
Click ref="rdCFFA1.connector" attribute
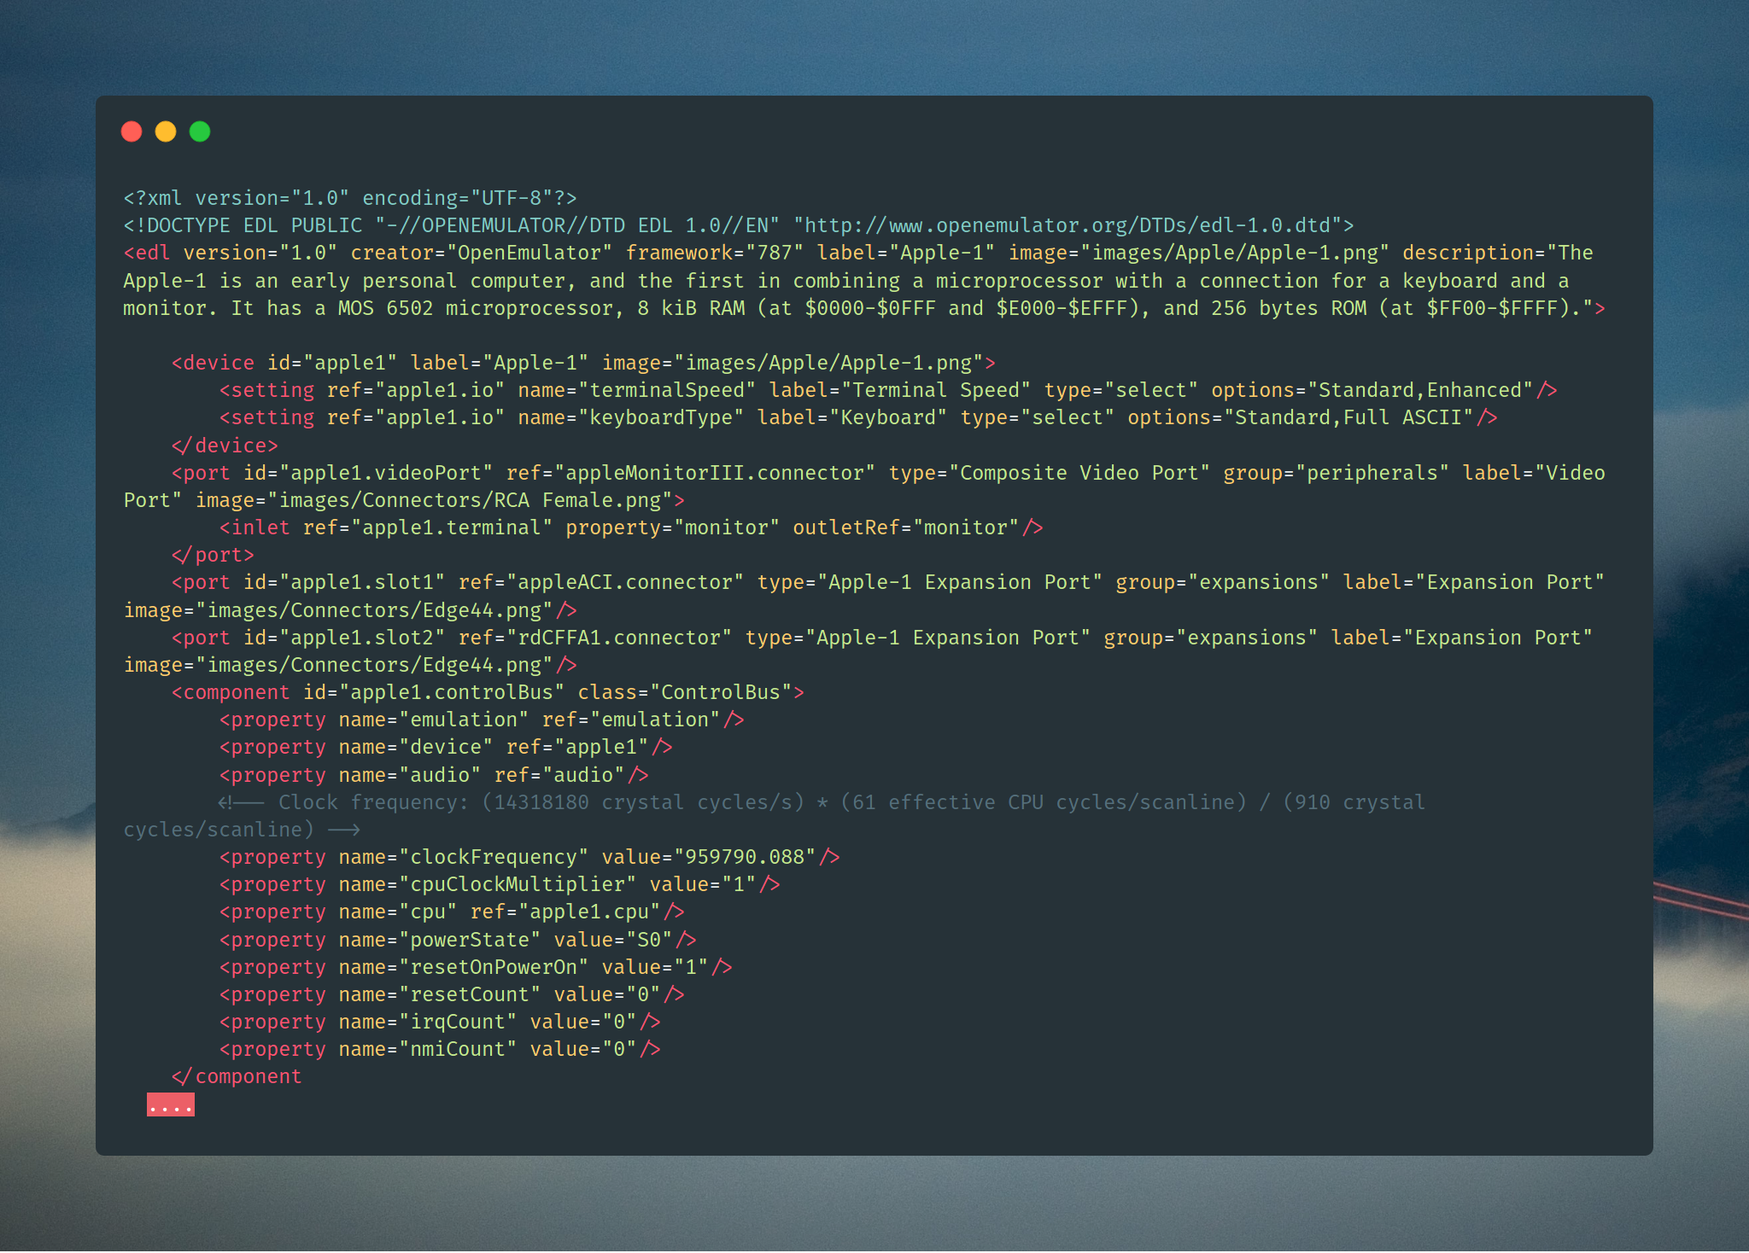(x=595, y=638)
